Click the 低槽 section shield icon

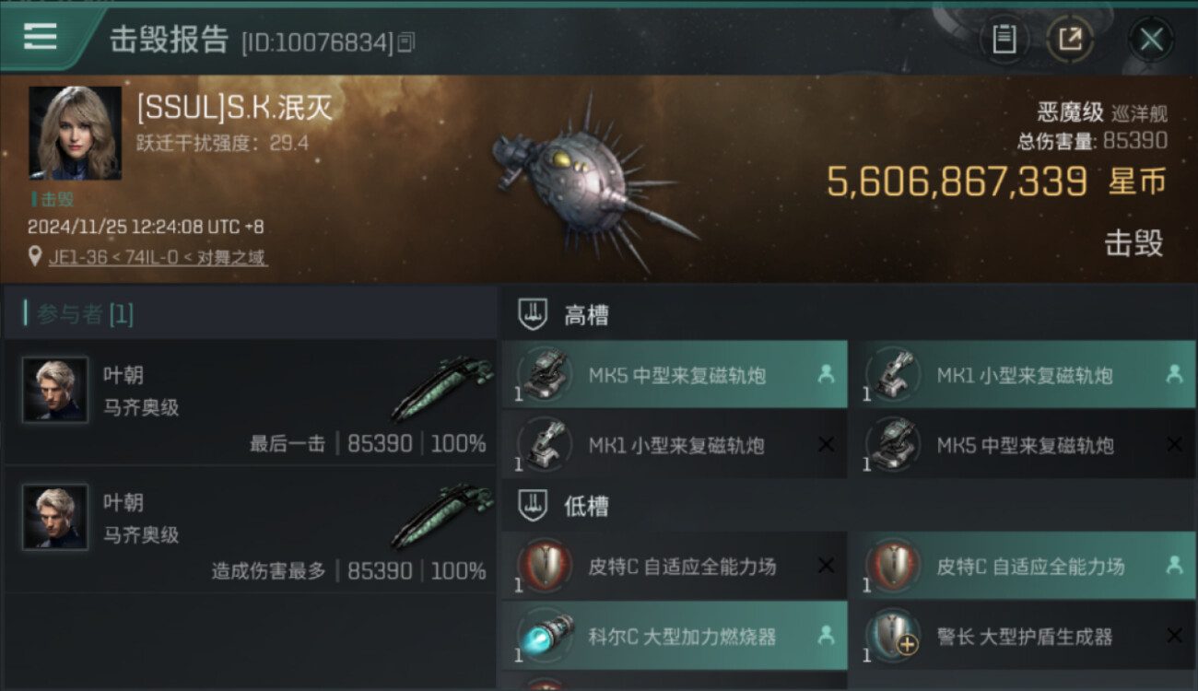pyautogui.click(x=534, y=506)
